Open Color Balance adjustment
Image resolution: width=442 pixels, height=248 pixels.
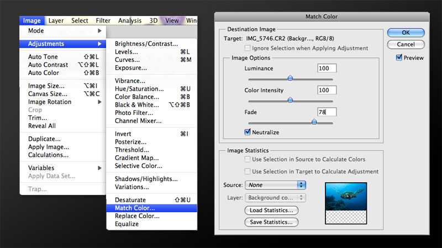coord(151,97)
